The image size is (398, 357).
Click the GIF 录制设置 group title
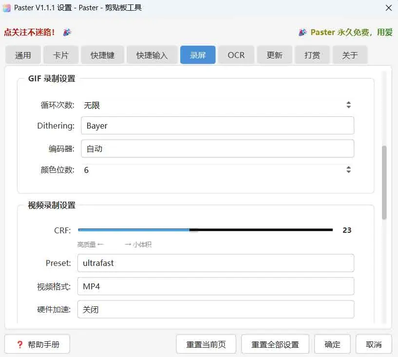tap(52, 78)
